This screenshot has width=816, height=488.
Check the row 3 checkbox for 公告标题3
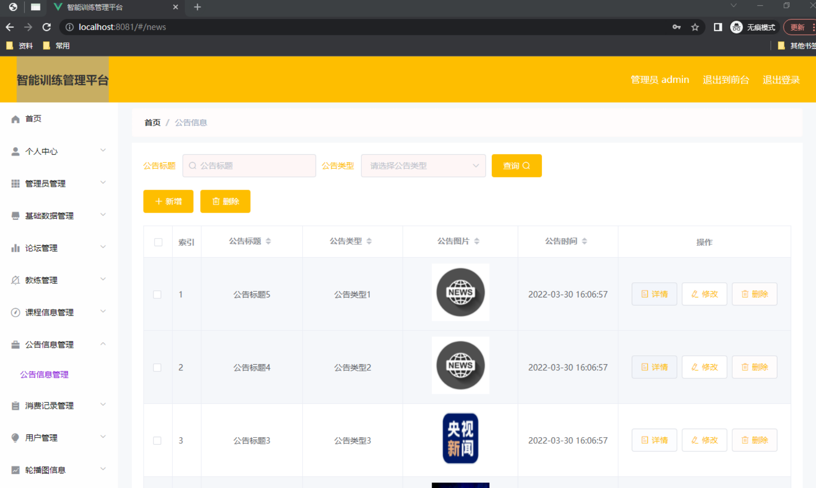coord(157,440)
